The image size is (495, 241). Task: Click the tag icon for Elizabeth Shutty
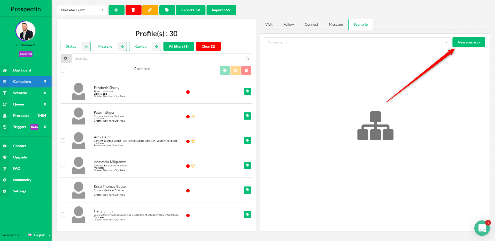click(247, 91)
